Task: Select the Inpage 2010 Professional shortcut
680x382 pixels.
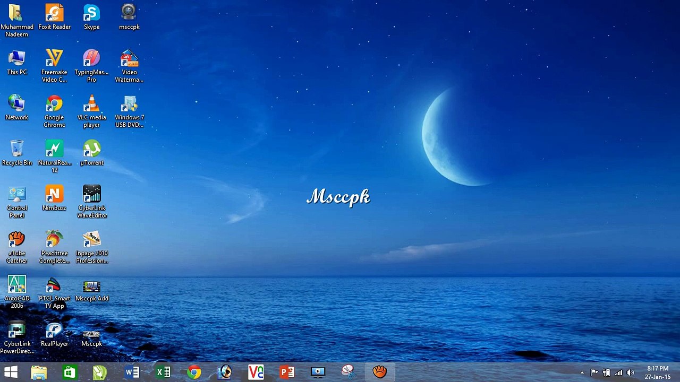Action: tap(91, 247)
